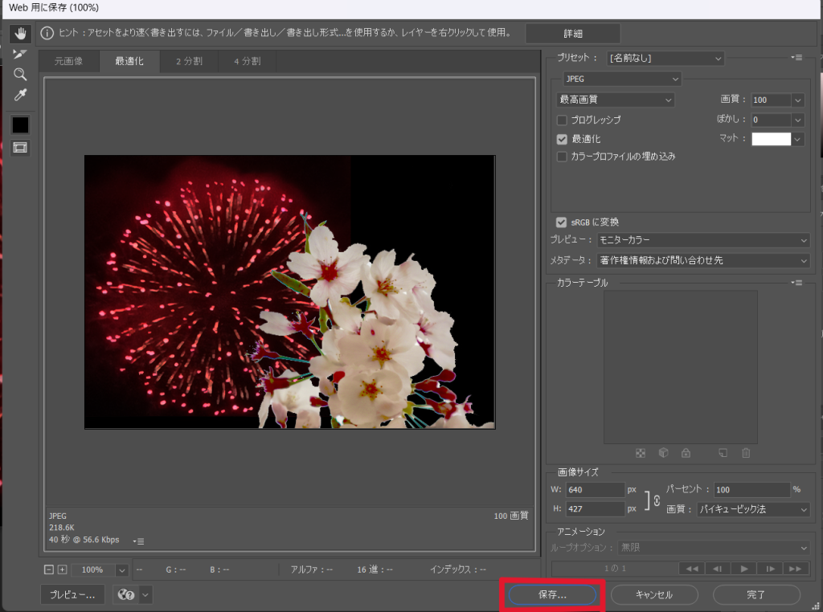Viewport: 823px width, 612px height.
Task: Select the Eyedropper tool
Action: 20,96
